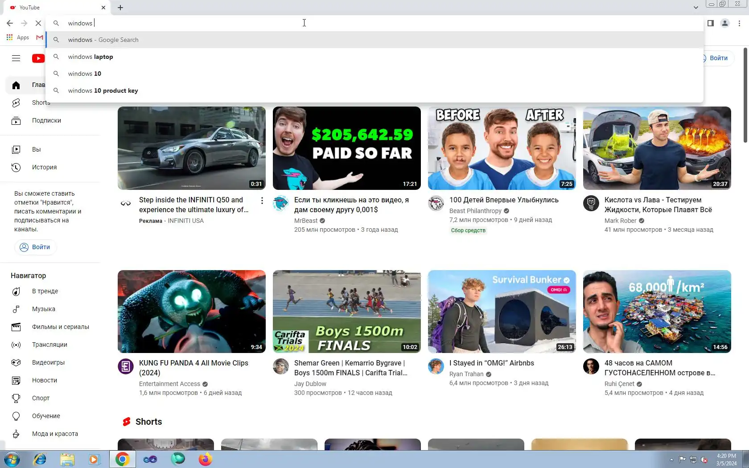Open Трансляции live category
Screen dimensions: 749x468
coord(50,345)
